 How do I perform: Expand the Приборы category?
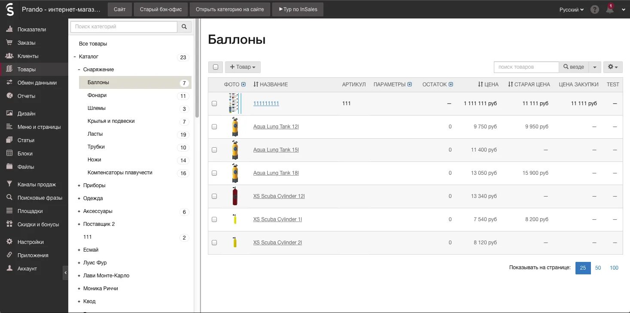coord(79,185)
